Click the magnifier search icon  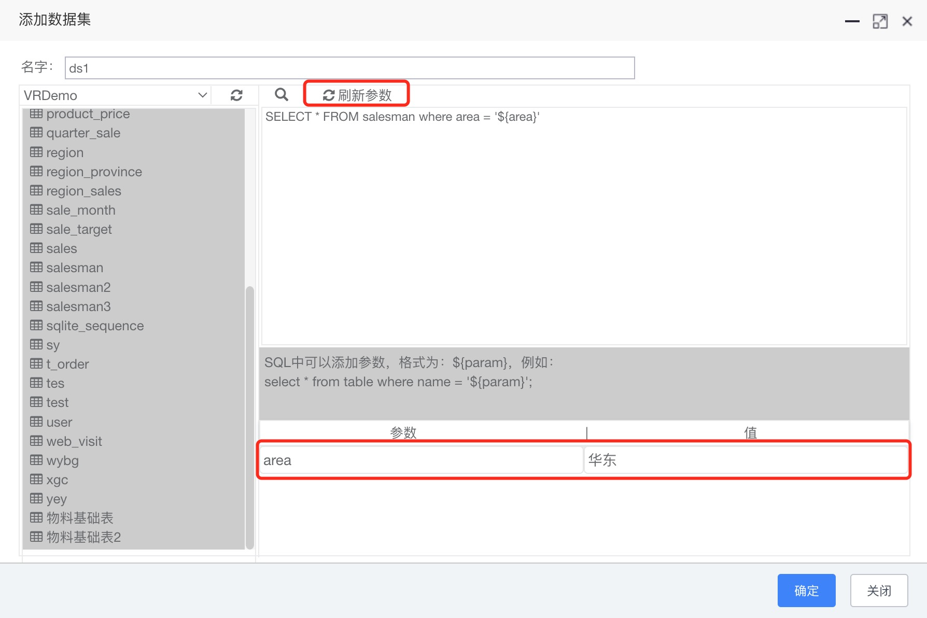(x=281, y=94)
